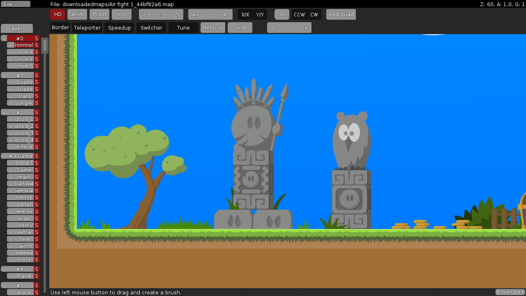Hide the Himmel layer via V
This screenshot has width=526, height=296.
(x=11, y=45)
